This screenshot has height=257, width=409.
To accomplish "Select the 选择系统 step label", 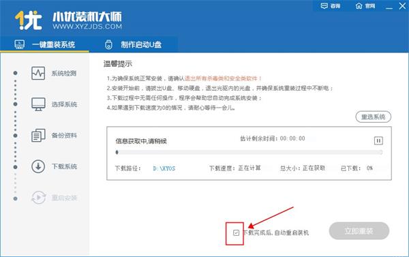I will 64,104.
